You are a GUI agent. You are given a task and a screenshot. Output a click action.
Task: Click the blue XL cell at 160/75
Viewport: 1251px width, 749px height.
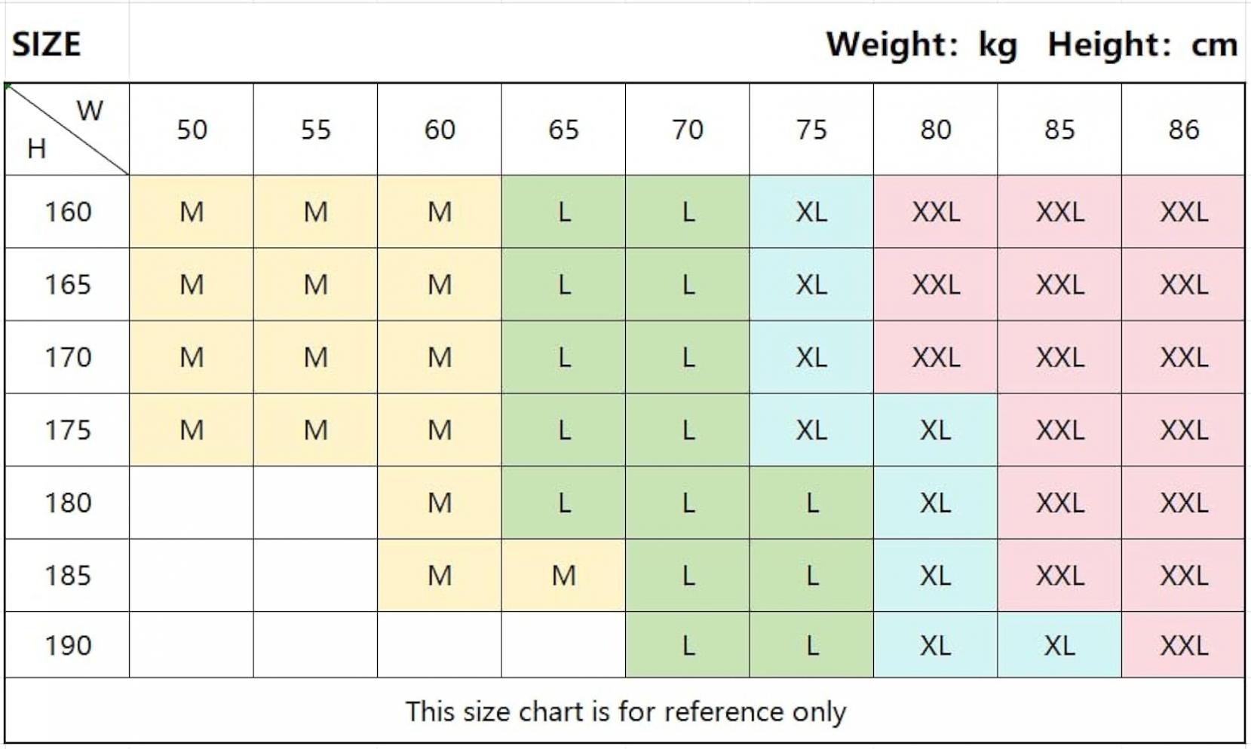click(811, 212)
